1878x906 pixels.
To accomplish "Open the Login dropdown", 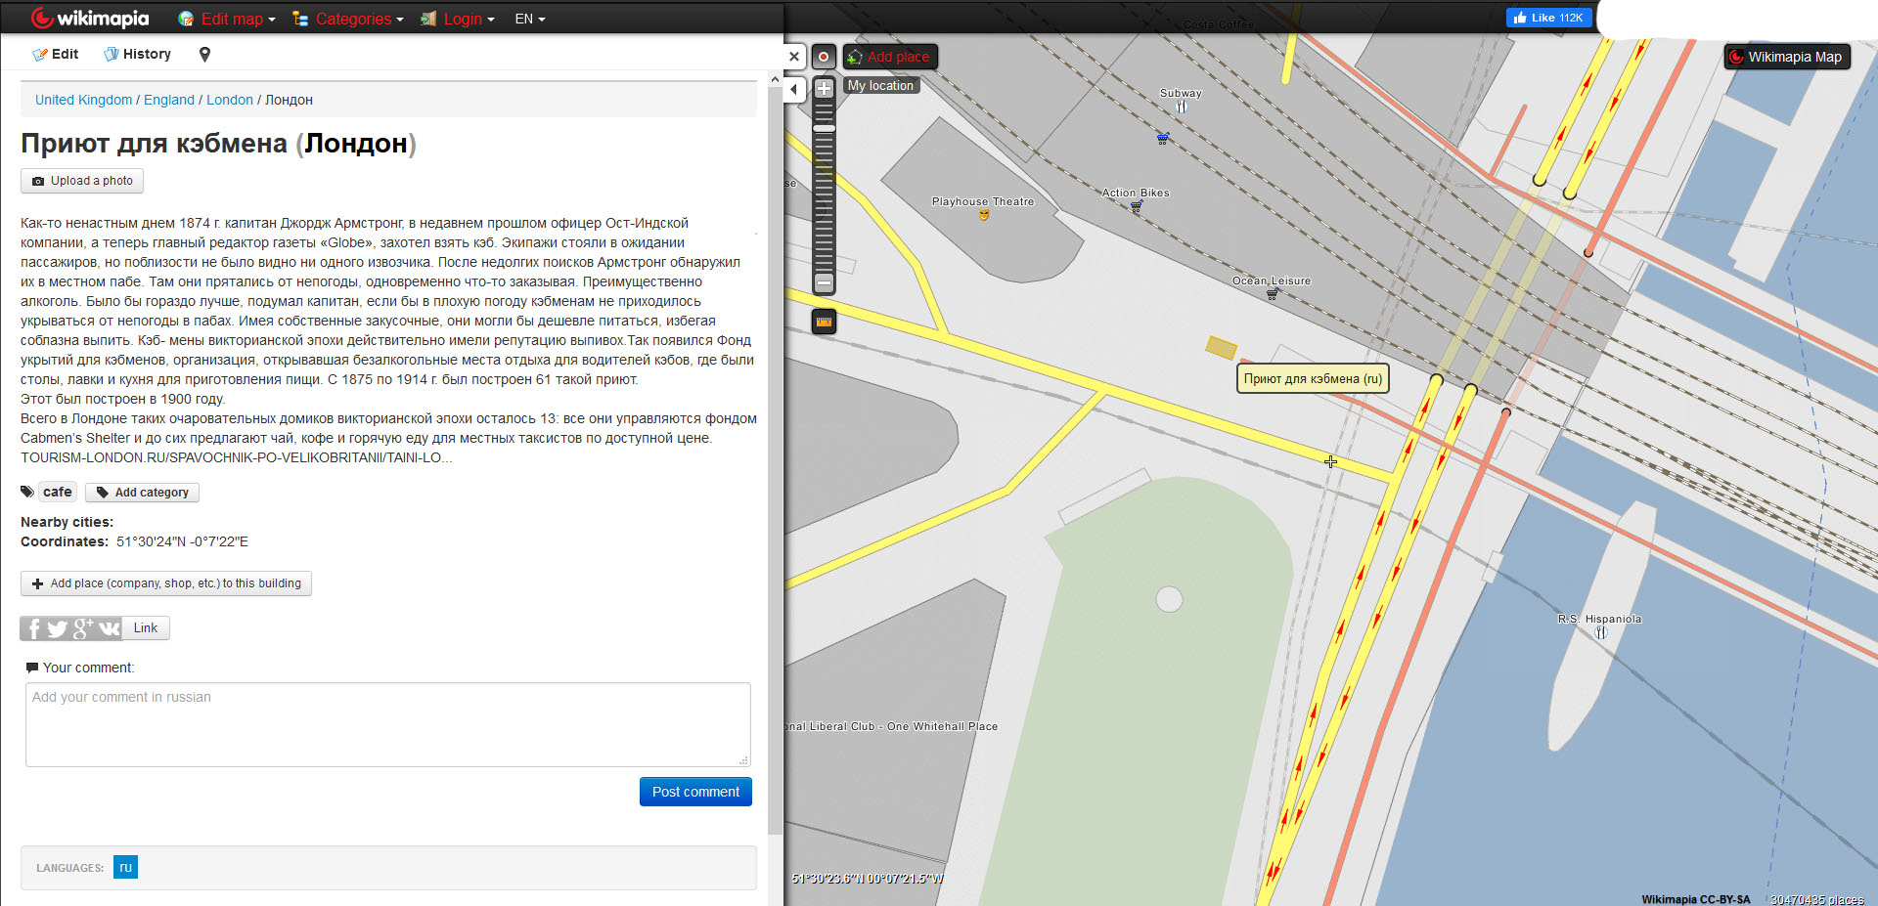I will (x=458, y=19).
